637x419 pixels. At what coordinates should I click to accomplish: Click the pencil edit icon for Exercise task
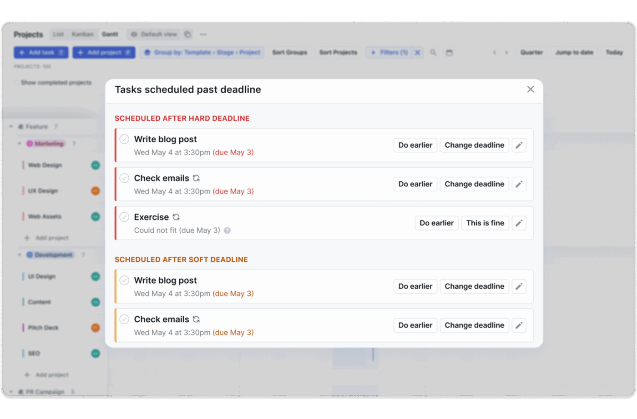[519, 223]
